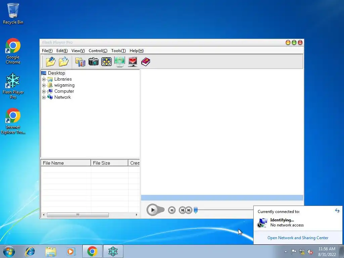Click the Stop playback button
This screenshot has width=344, height=258.
click(x=172, y=210)
